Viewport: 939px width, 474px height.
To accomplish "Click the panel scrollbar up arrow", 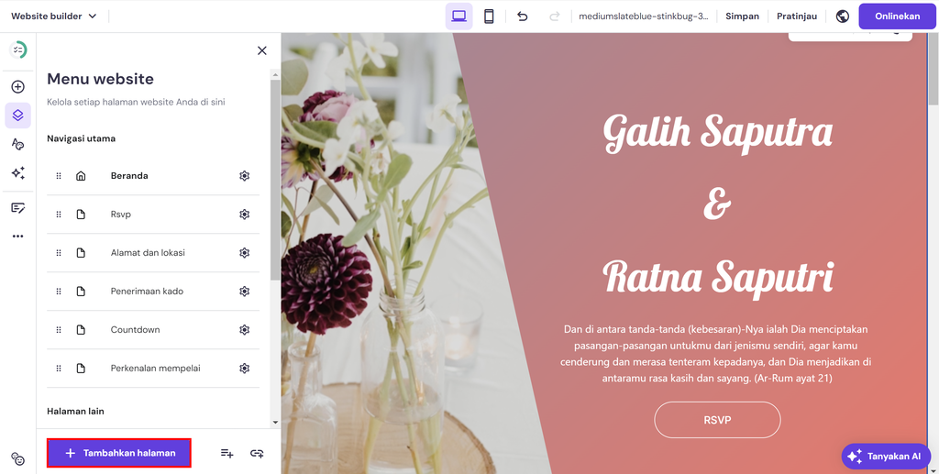I will click(x=275, y=75).
